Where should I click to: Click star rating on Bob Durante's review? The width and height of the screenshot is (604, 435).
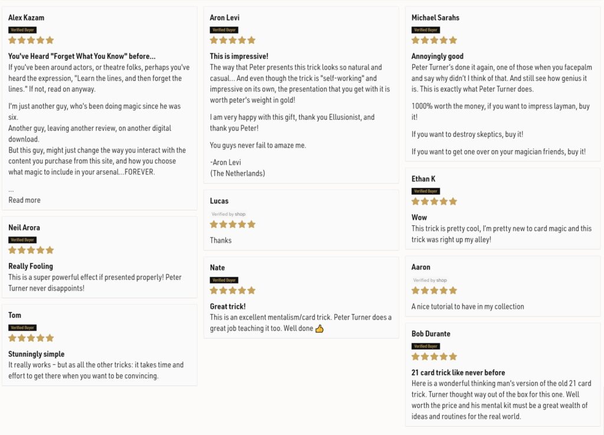click(434, 357)
